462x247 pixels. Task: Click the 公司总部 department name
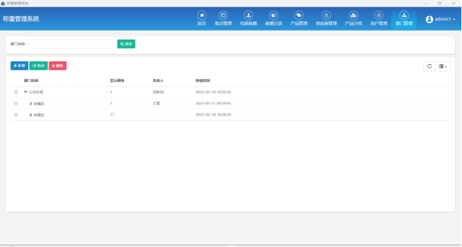tap(36, 93)
